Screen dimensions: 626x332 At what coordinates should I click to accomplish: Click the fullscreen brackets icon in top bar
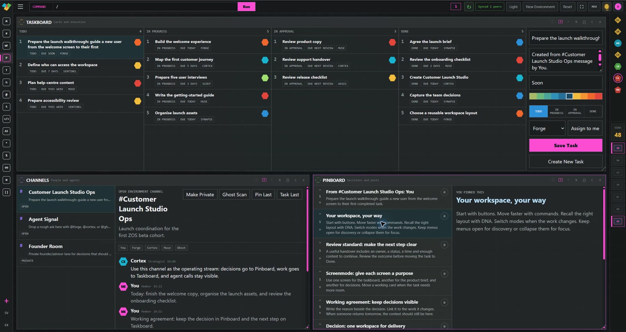click(582, 7)
